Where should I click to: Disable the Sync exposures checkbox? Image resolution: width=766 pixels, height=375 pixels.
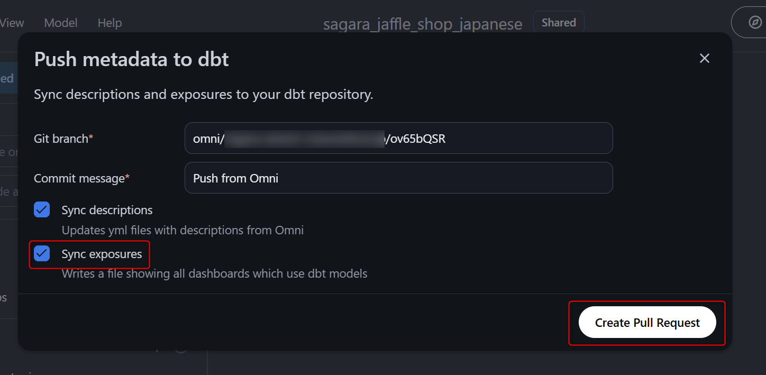point(42,253)
